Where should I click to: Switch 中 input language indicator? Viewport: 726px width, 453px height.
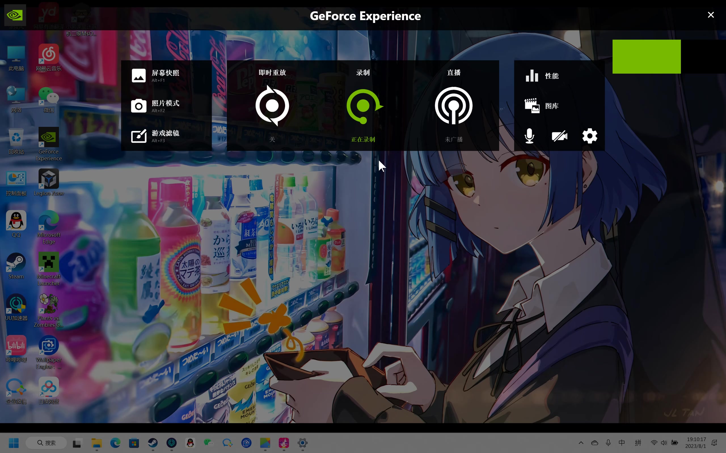click(622, 443)
